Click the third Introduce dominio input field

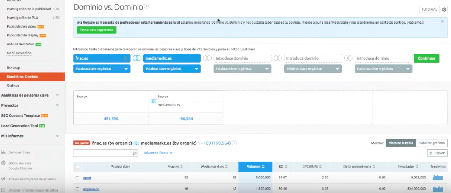[242, 58]
